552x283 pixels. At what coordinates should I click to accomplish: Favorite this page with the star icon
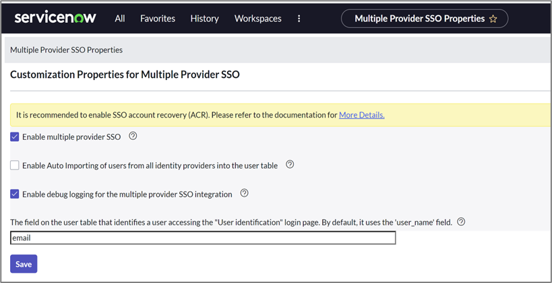493,19
